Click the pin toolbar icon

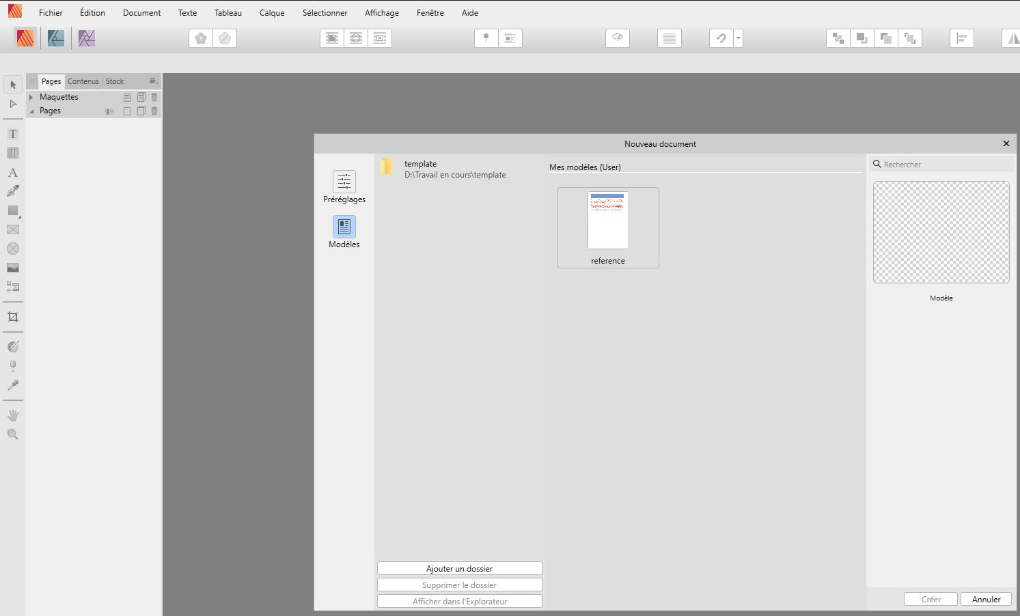click(486, 38)
